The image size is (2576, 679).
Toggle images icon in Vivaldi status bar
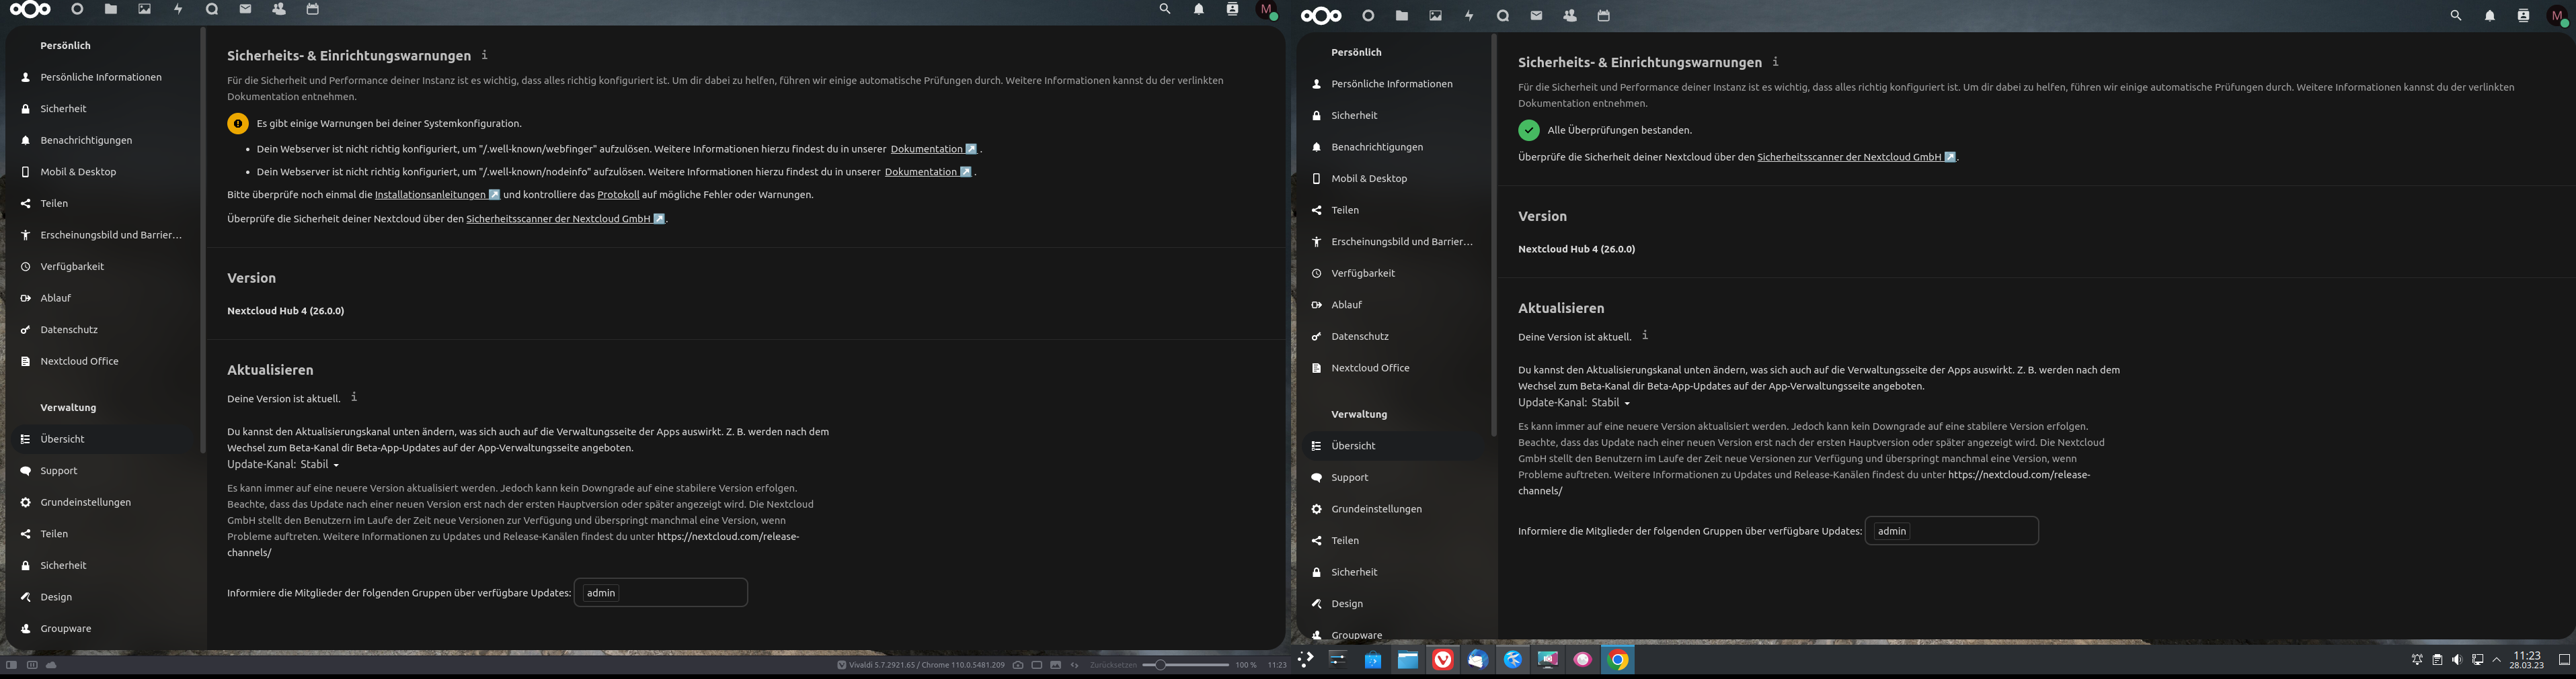[1055, 665]
